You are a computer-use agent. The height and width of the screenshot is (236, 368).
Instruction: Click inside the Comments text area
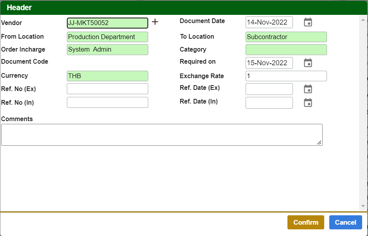162,135
